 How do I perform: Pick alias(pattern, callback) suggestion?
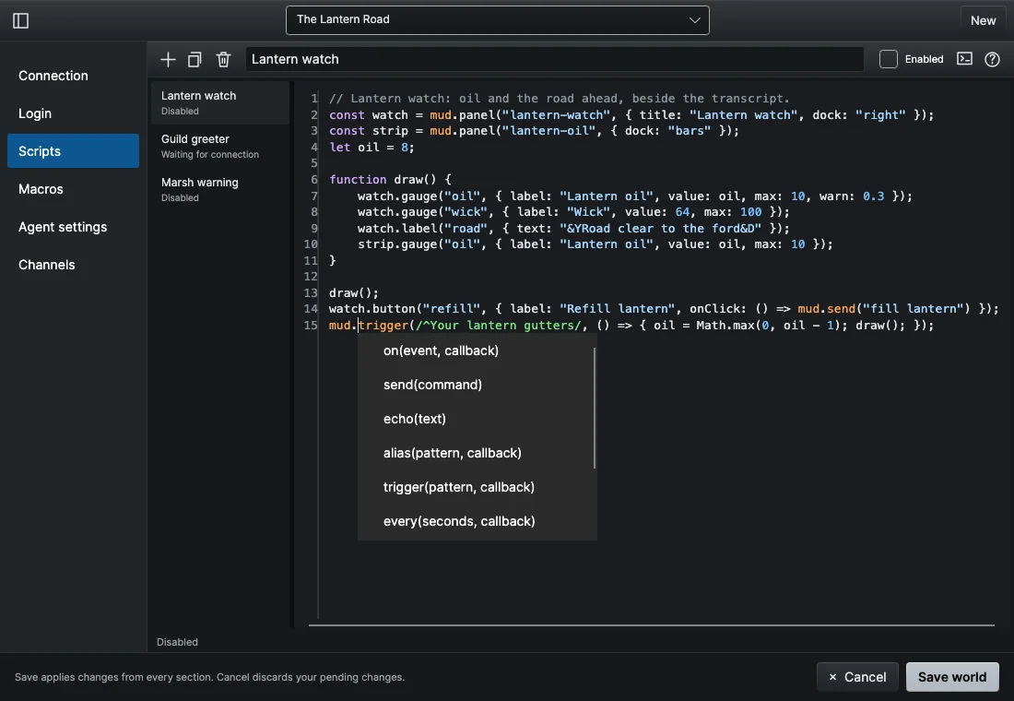[477, 453]
